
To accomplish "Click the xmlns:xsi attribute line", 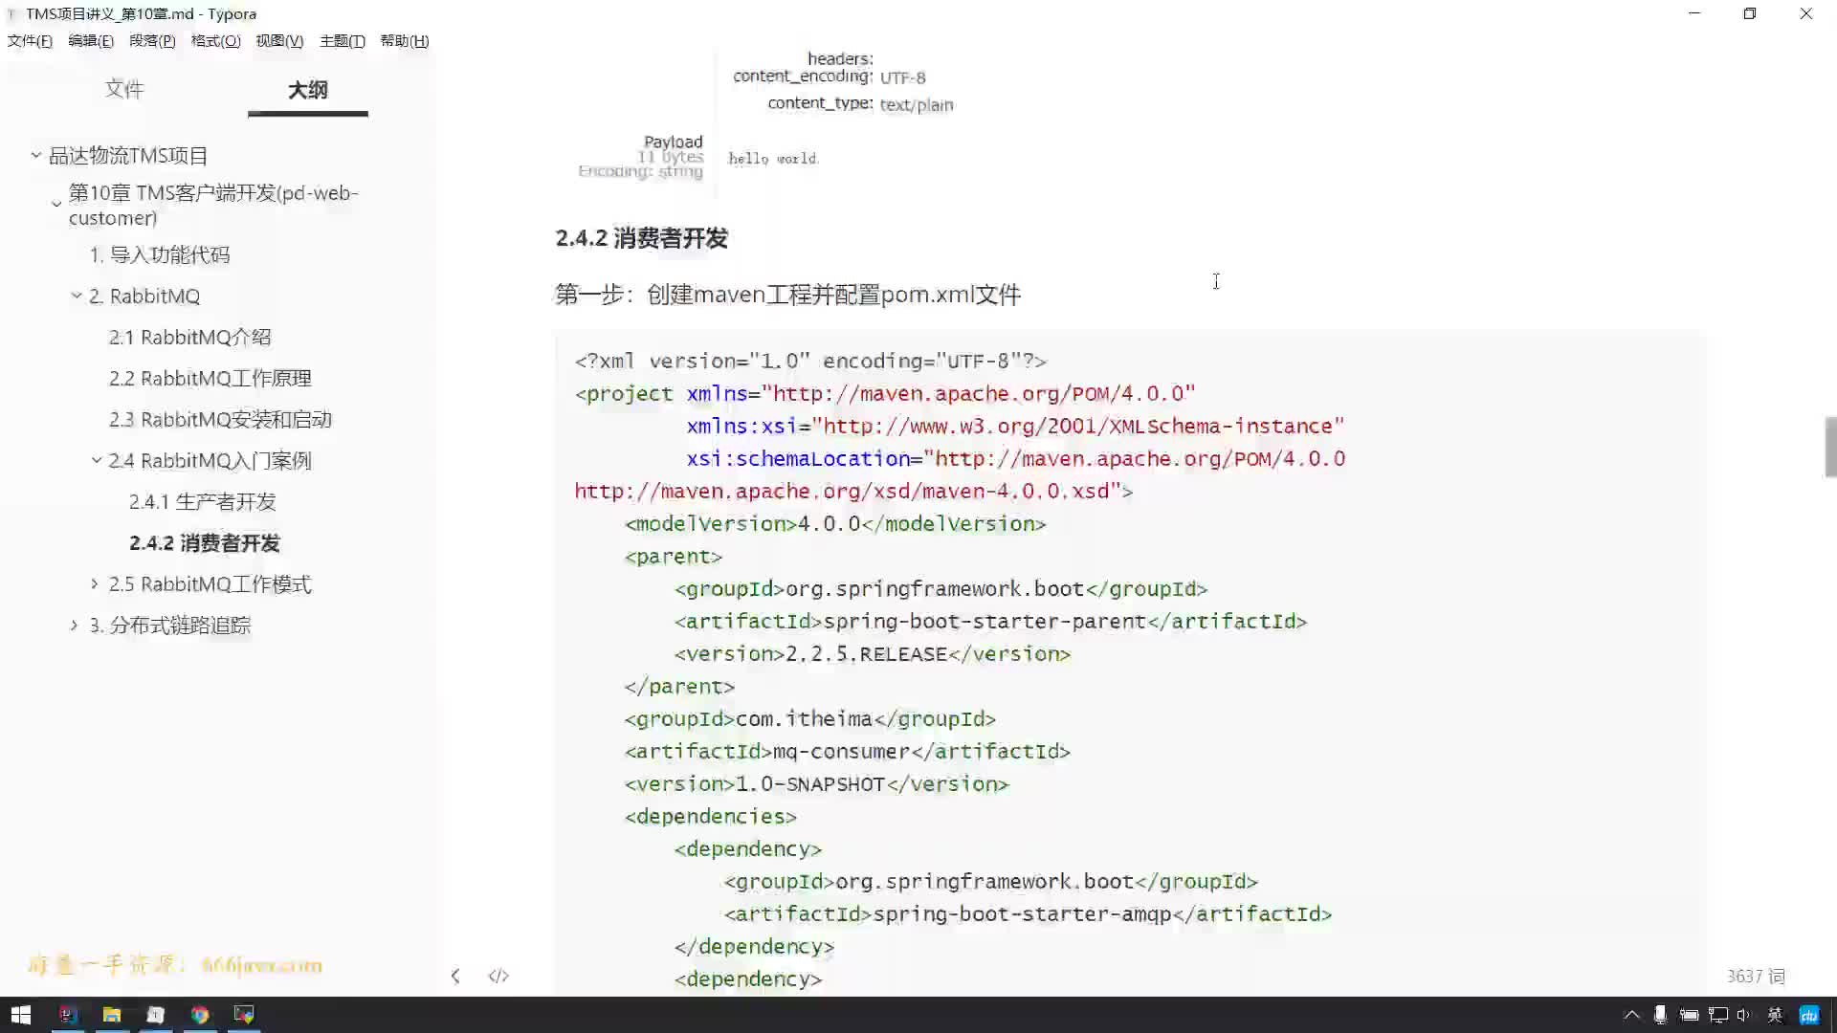I will click(x=1015, y=427).
